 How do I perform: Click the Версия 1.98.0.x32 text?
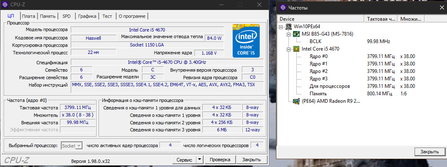90,161
